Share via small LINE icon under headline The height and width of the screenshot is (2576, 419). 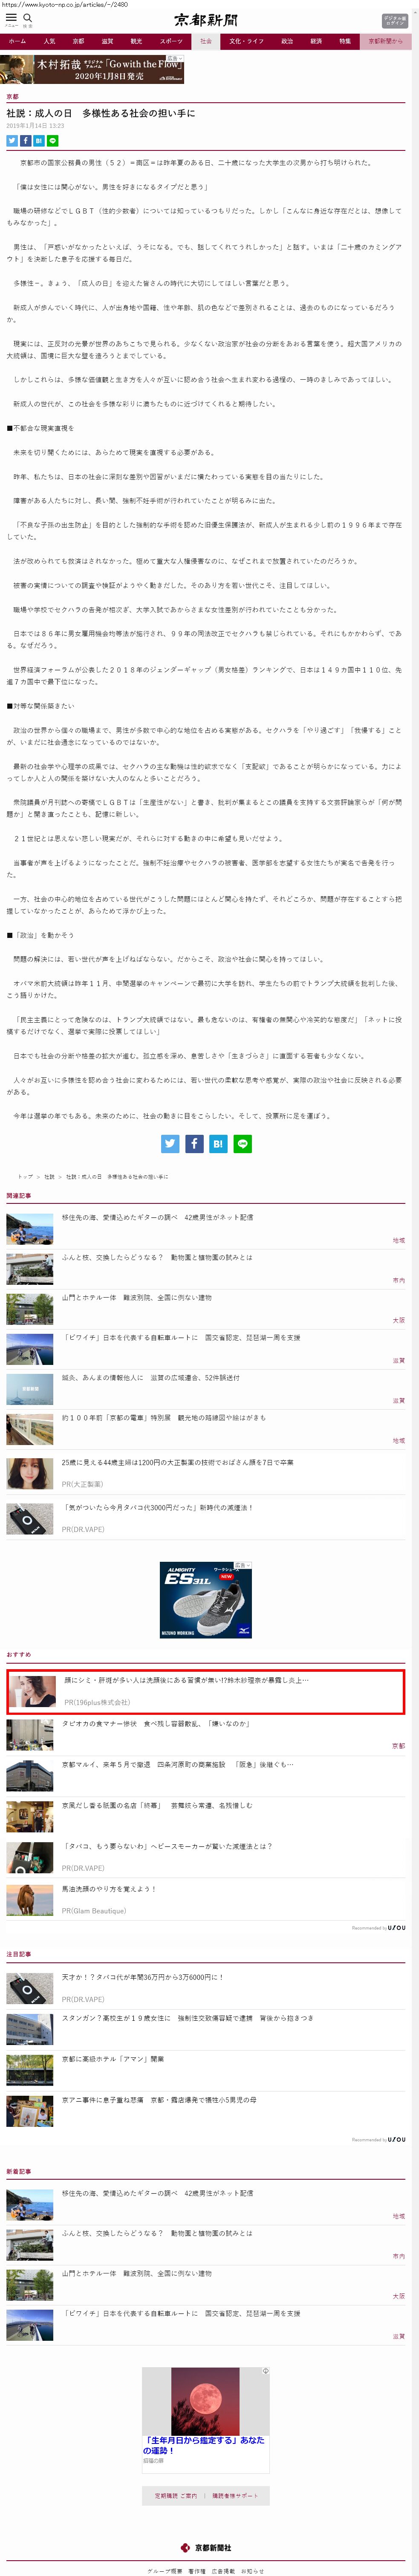(52, 141)
